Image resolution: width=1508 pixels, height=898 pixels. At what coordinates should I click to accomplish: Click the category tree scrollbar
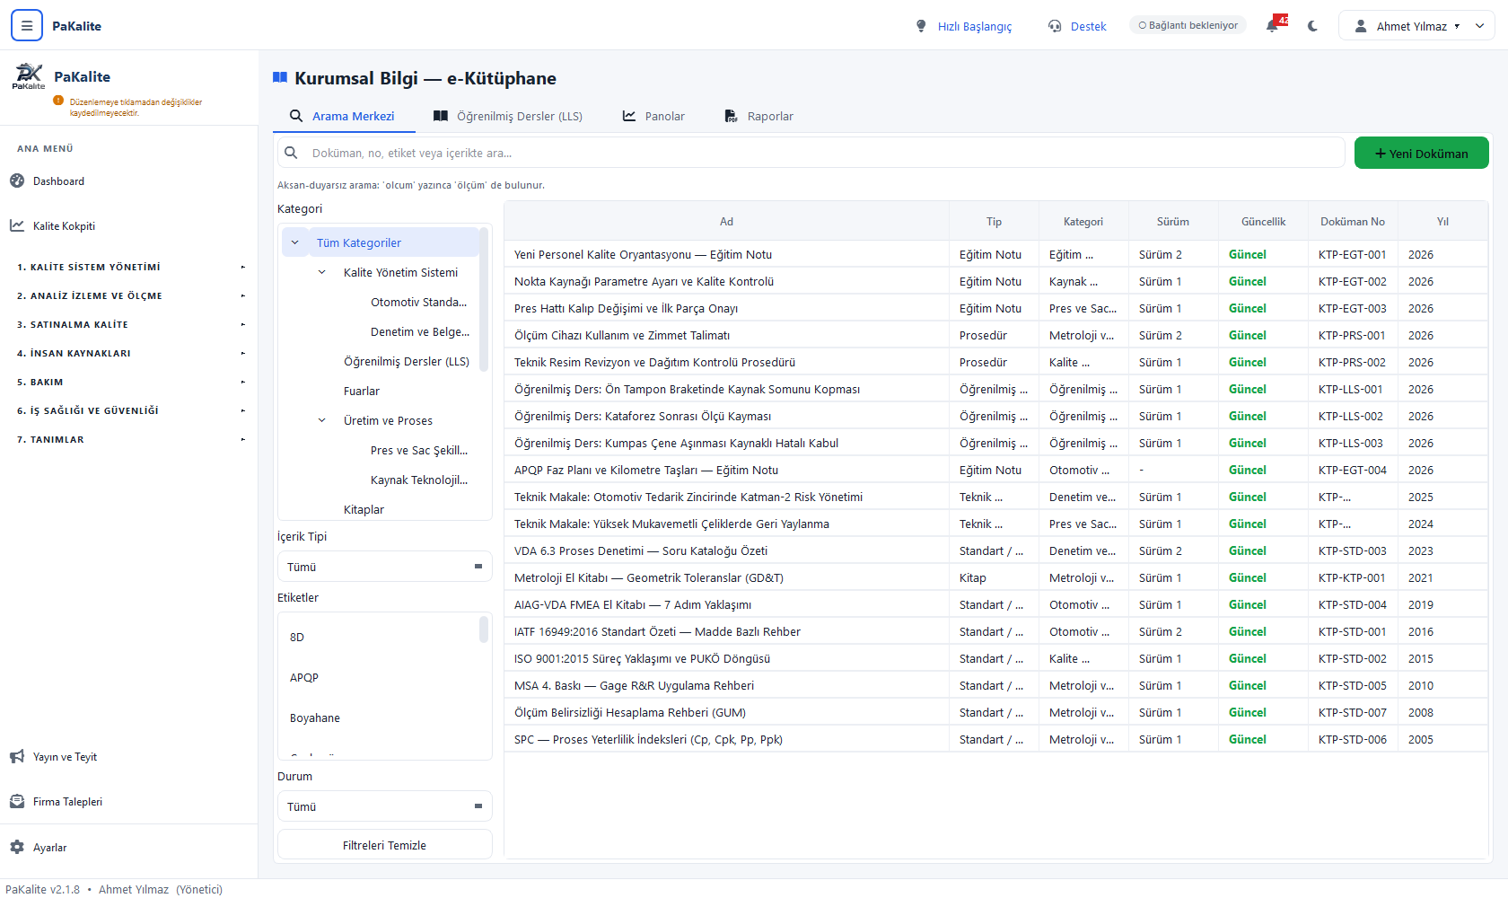(484, 299)
